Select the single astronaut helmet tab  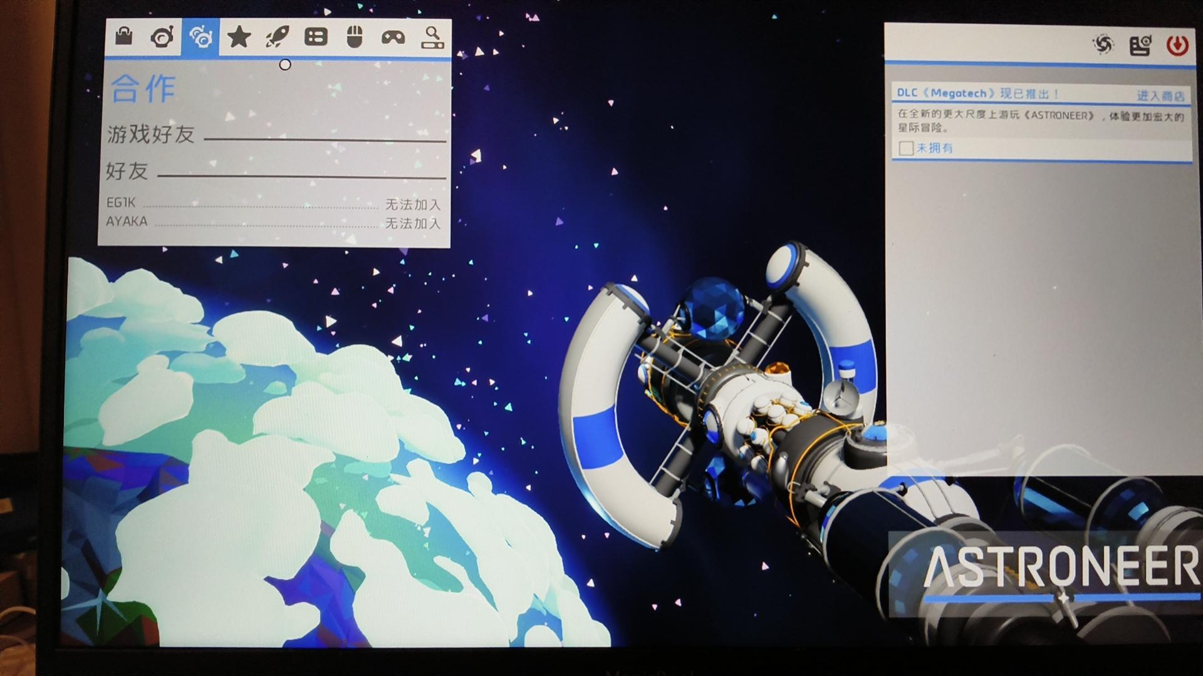click(x=162, y=38)
